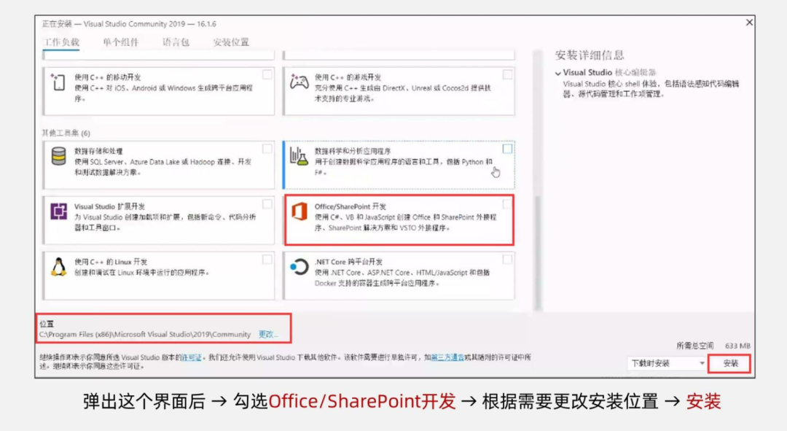The height and width of the screenshot is (431, 787).
Task: Click the 使用 C++ 的移动开发 title
Action: point(107,77)
